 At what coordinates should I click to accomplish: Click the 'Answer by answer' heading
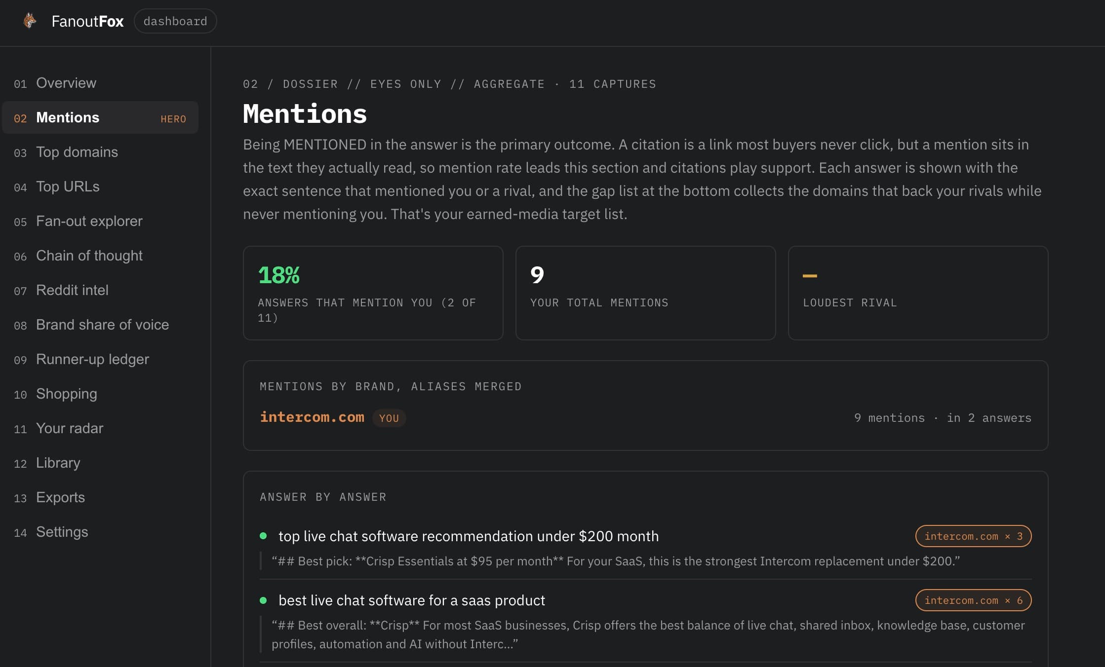pos(323,497)
